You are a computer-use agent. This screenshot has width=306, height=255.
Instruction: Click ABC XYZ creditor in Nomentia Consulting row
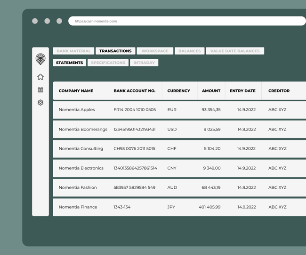pos(277,149)
